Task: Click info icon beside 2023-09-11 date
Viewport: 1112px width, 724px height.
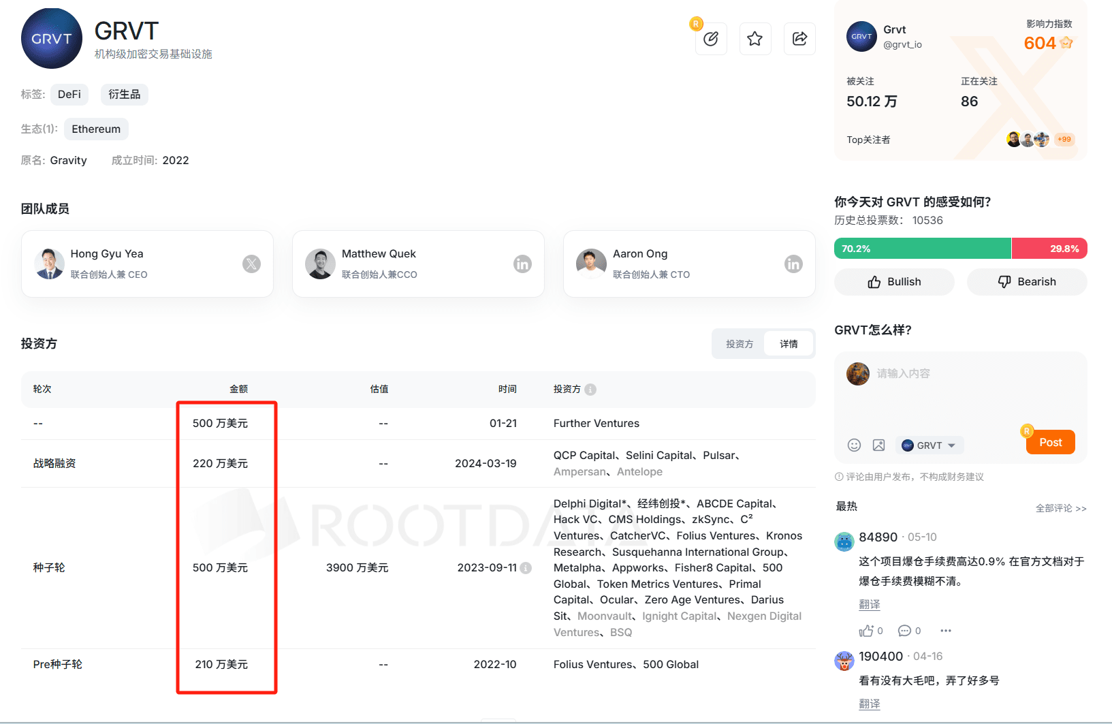Action: tap(526, 568)
